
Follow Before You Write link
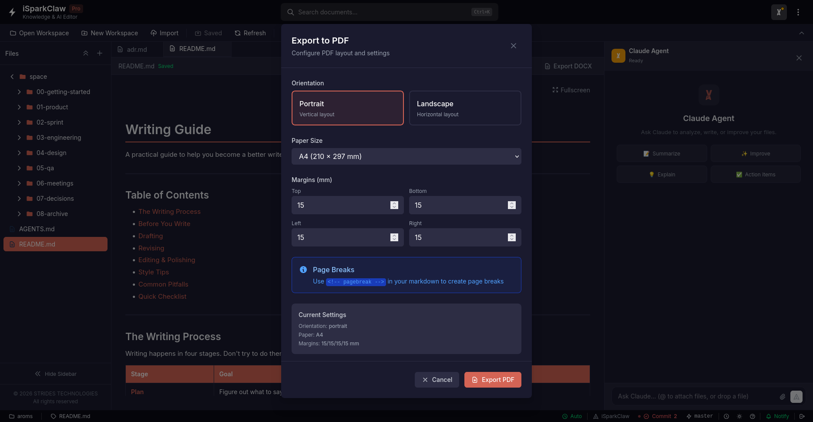(164, 224)
